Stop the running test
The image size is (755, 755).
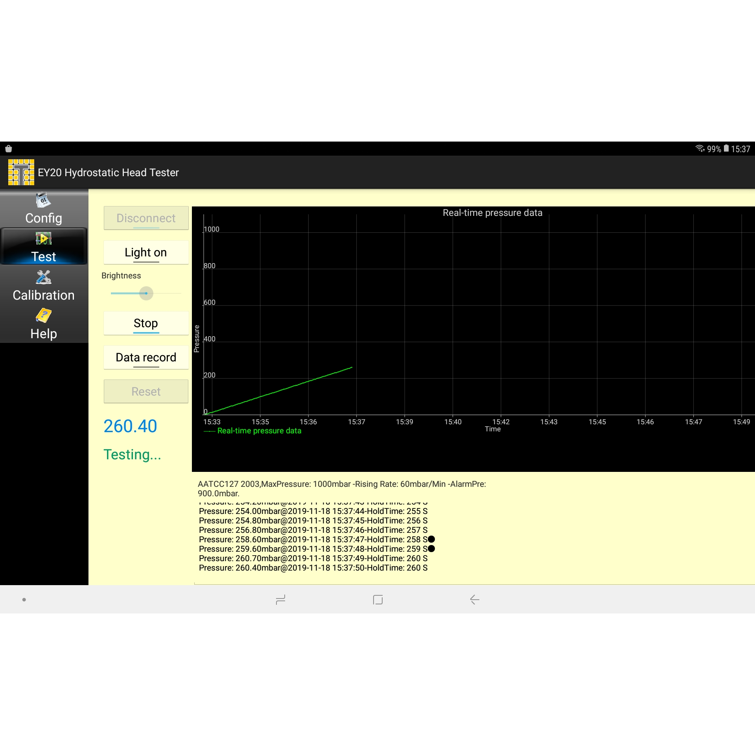click(x=146, y=323)
